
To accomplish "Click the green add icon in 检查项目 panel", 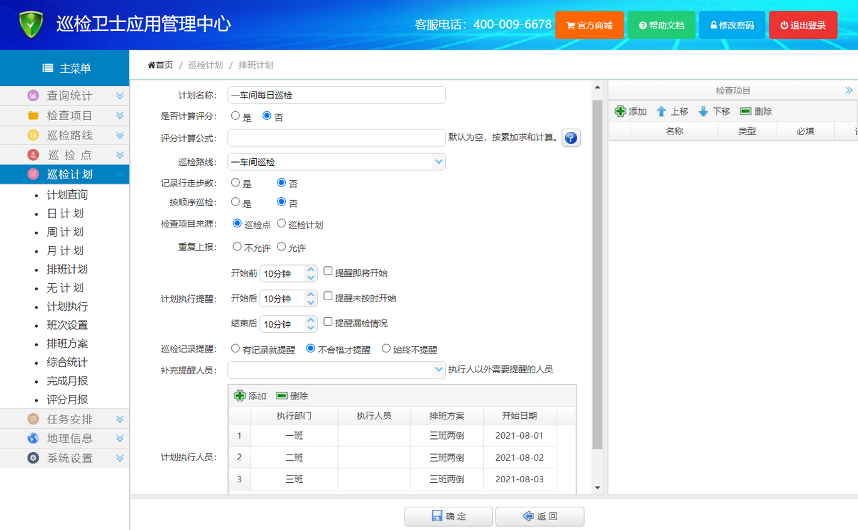I will pos(621,111).
